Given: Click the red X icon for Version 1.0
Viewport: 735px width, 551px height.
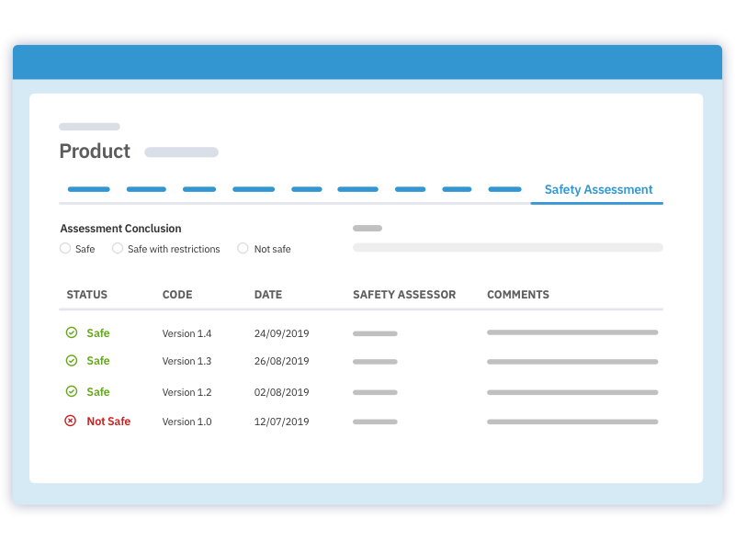Looking at the screenshot, I should (x=71, y=421).
